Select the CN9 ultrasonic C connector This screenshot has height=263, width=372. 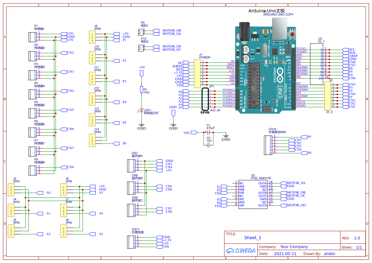131,210
